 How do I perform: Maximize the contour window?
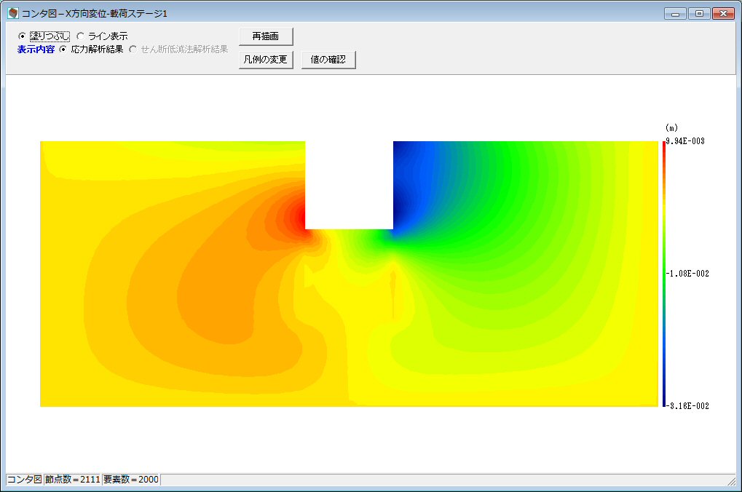pos(699,14)
